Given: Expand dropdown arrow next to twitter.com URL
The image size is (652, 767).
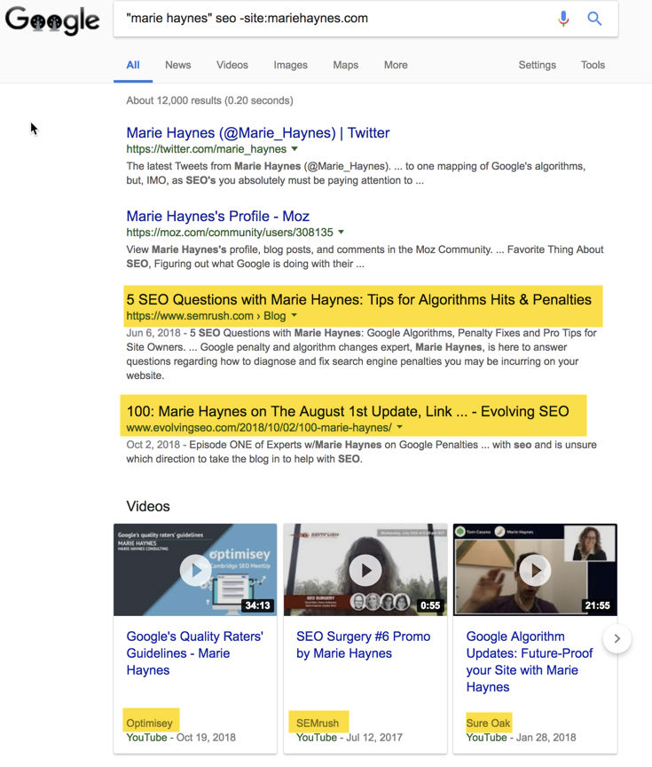Looking at the screenshot, I should tap(295, 148).
